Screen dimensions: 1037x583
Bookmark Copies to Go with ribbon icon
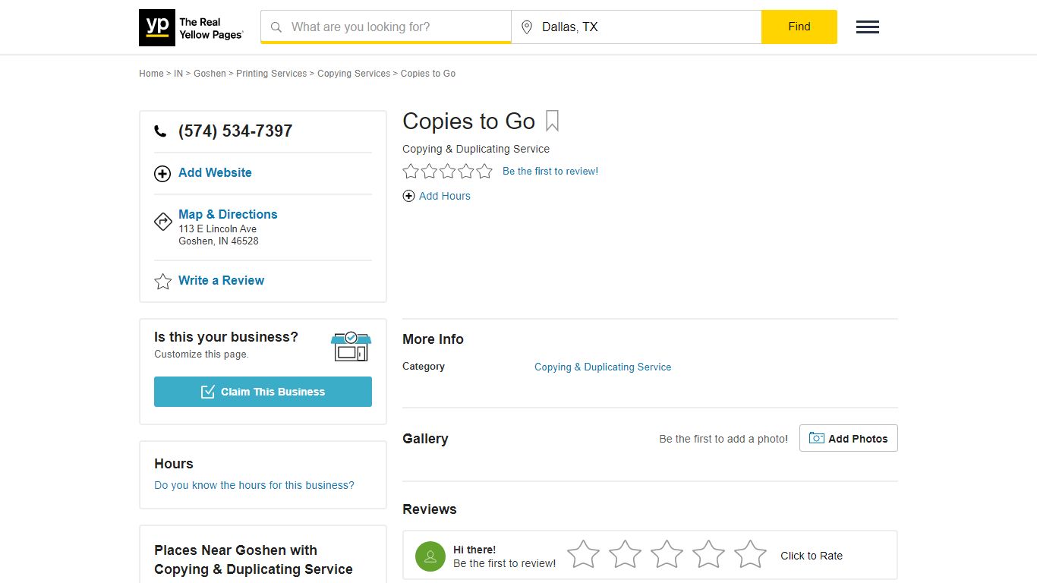coord(553,121)
